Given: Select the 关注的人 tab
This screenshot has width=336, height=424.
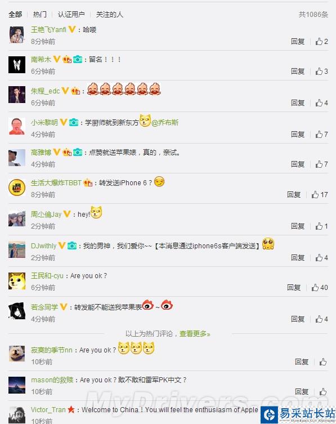Looking at the screenshot, I should (x=110, y=14).
